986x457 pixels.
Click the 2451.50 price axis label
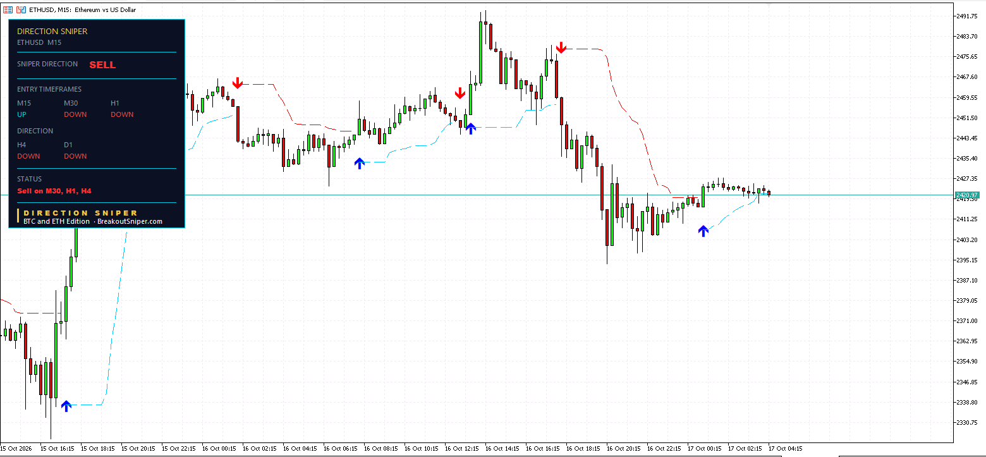tap(968, 118)
